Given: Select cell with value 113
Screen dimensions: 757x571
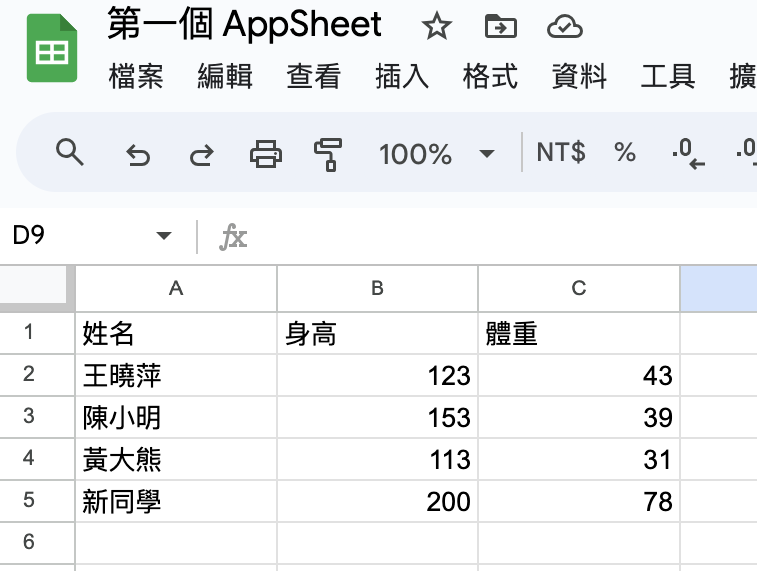Looking at the screenshot, I should (x=378, y=459).
